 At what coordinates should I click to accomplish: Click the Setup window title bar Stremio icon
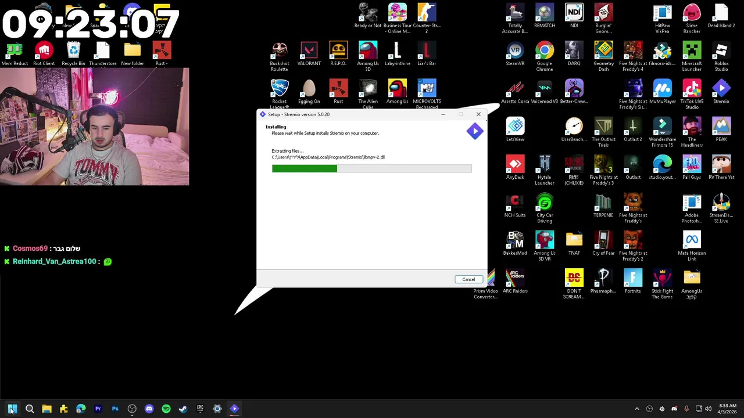click(x=263, y=114)
